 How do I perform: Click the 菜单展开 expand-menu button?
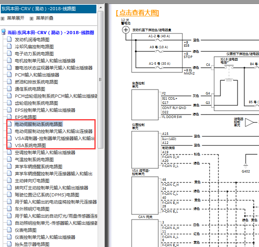point(16,18)
